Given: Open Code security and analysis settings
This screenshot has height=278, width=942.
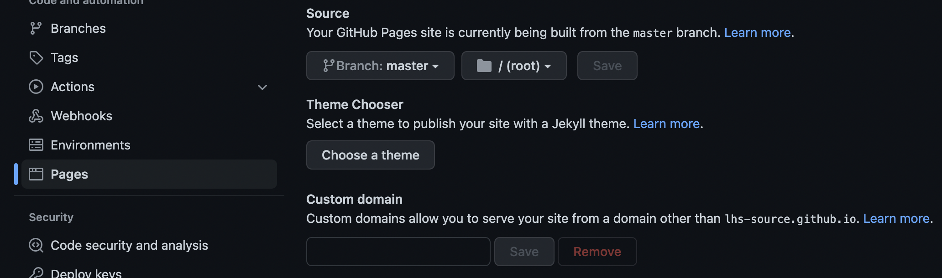Looking at the screenshot, I should coord(129,245).
